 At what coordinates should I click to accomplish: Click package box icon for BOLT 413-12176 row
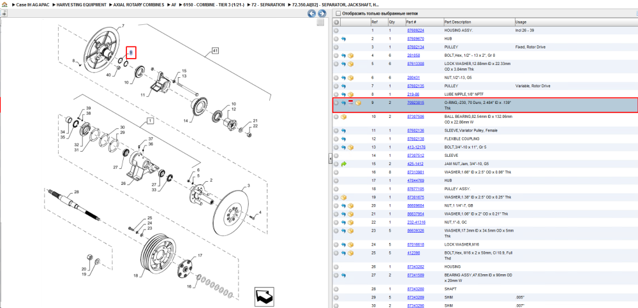(351, 147)
